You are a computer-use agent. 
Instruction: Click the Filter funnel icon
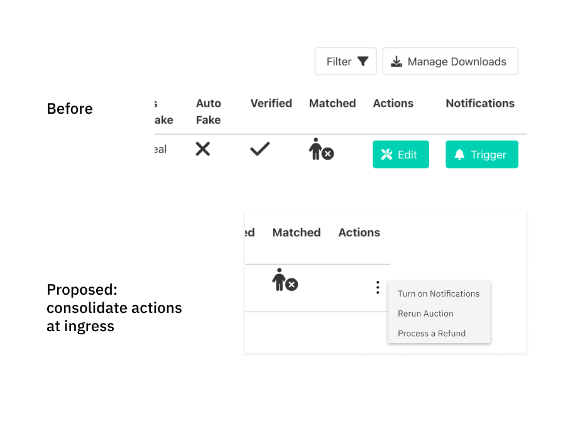tap(363, 62)
